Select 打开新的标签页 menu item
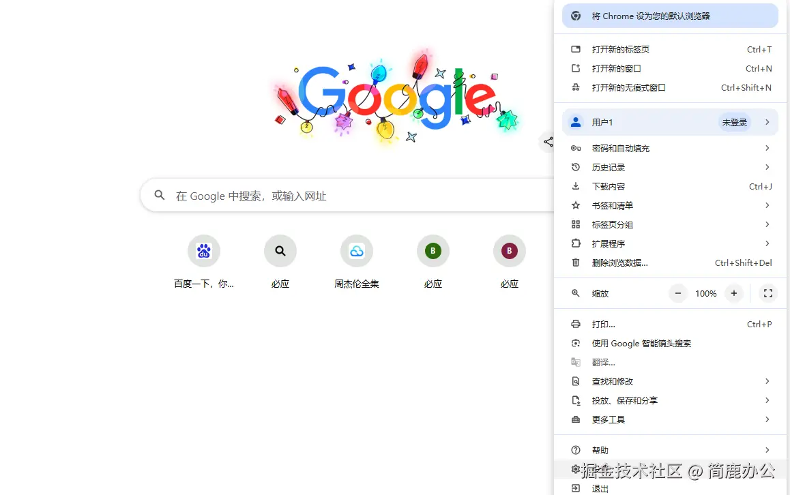Viewport: 790px width, 495px height. click(x=621, y=49)
